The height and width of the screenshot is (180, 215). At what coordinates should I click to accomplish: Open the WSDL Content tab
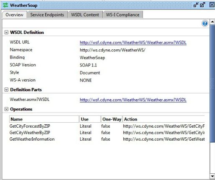tap(85, 15)
